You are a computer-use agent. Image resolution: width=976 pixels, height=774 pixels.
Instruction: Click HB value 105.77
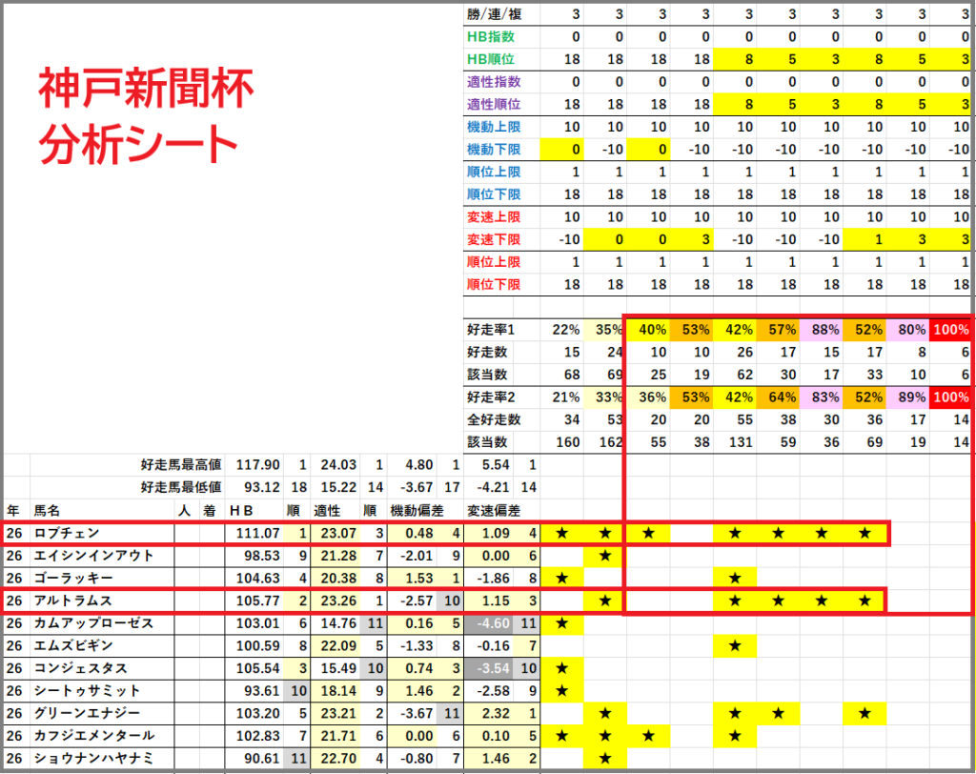pos(257,601)
